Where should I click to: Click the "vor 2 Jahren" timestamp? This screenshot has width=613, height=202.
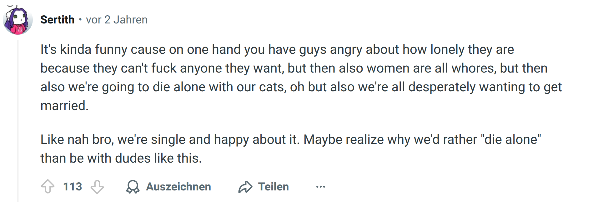coord(117,20)
